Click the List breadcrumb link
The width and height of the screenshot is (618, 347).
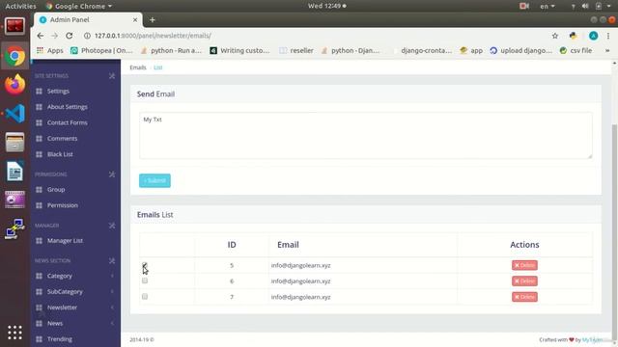(158, 67)
